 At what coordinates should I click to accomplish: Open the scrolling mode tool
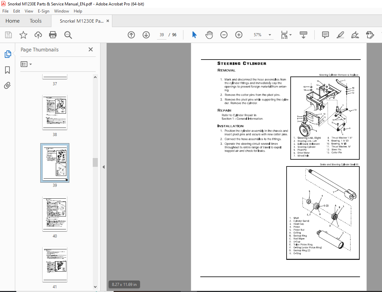coord(303,35)
